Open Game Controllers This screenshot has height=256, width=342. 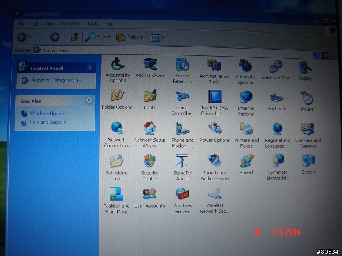pyautogui.click(x=182, y=103)
